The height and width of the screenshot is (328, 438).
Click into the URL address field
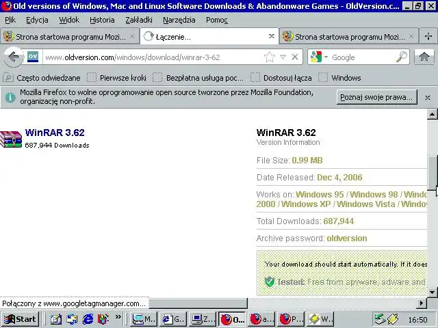tap(153, 57)
